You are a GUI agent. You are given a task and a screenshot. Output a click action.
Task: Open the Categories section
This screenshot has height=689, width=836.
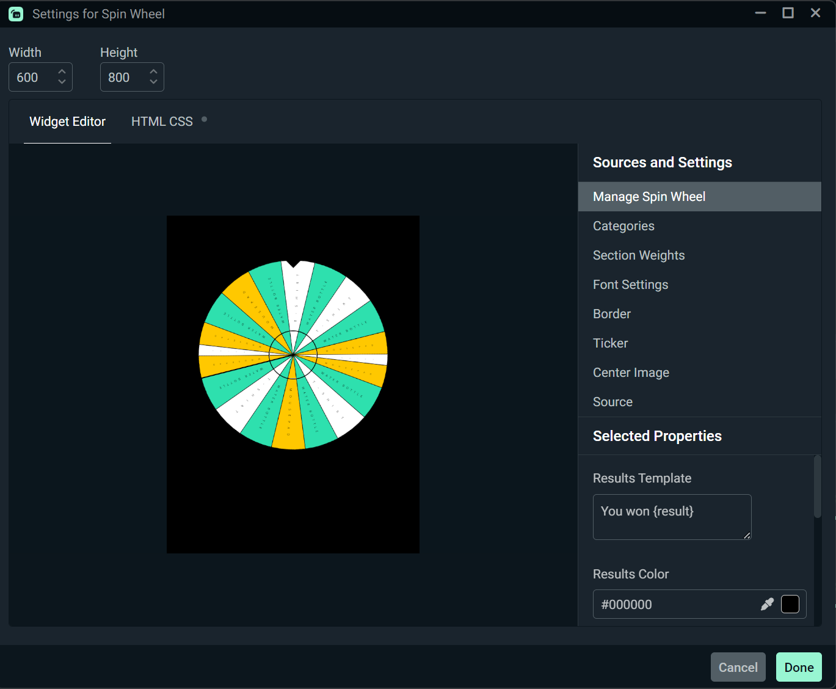coord(623,225)
